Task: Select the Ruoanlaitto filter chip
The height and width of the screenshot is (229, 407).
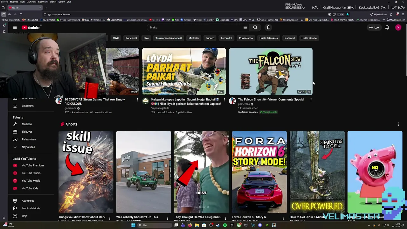Action: point(246,38)
